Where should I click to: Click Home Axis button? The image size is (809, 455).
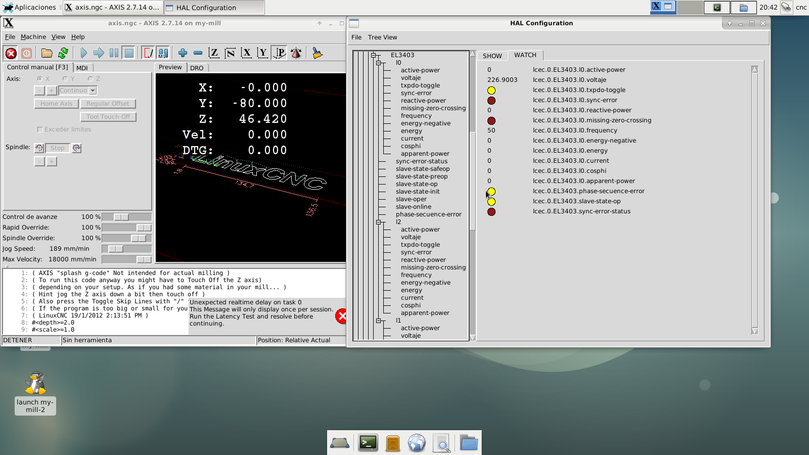tap(56, 104)
